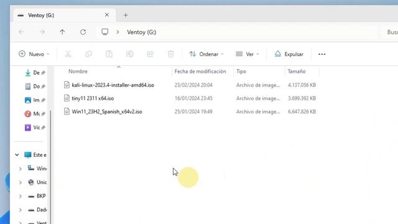Sort by the Tamaño column header

click(x=297, y=72)
